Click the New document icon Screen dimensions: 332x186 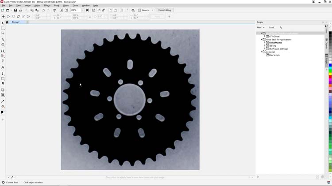(x=3, y=10)
